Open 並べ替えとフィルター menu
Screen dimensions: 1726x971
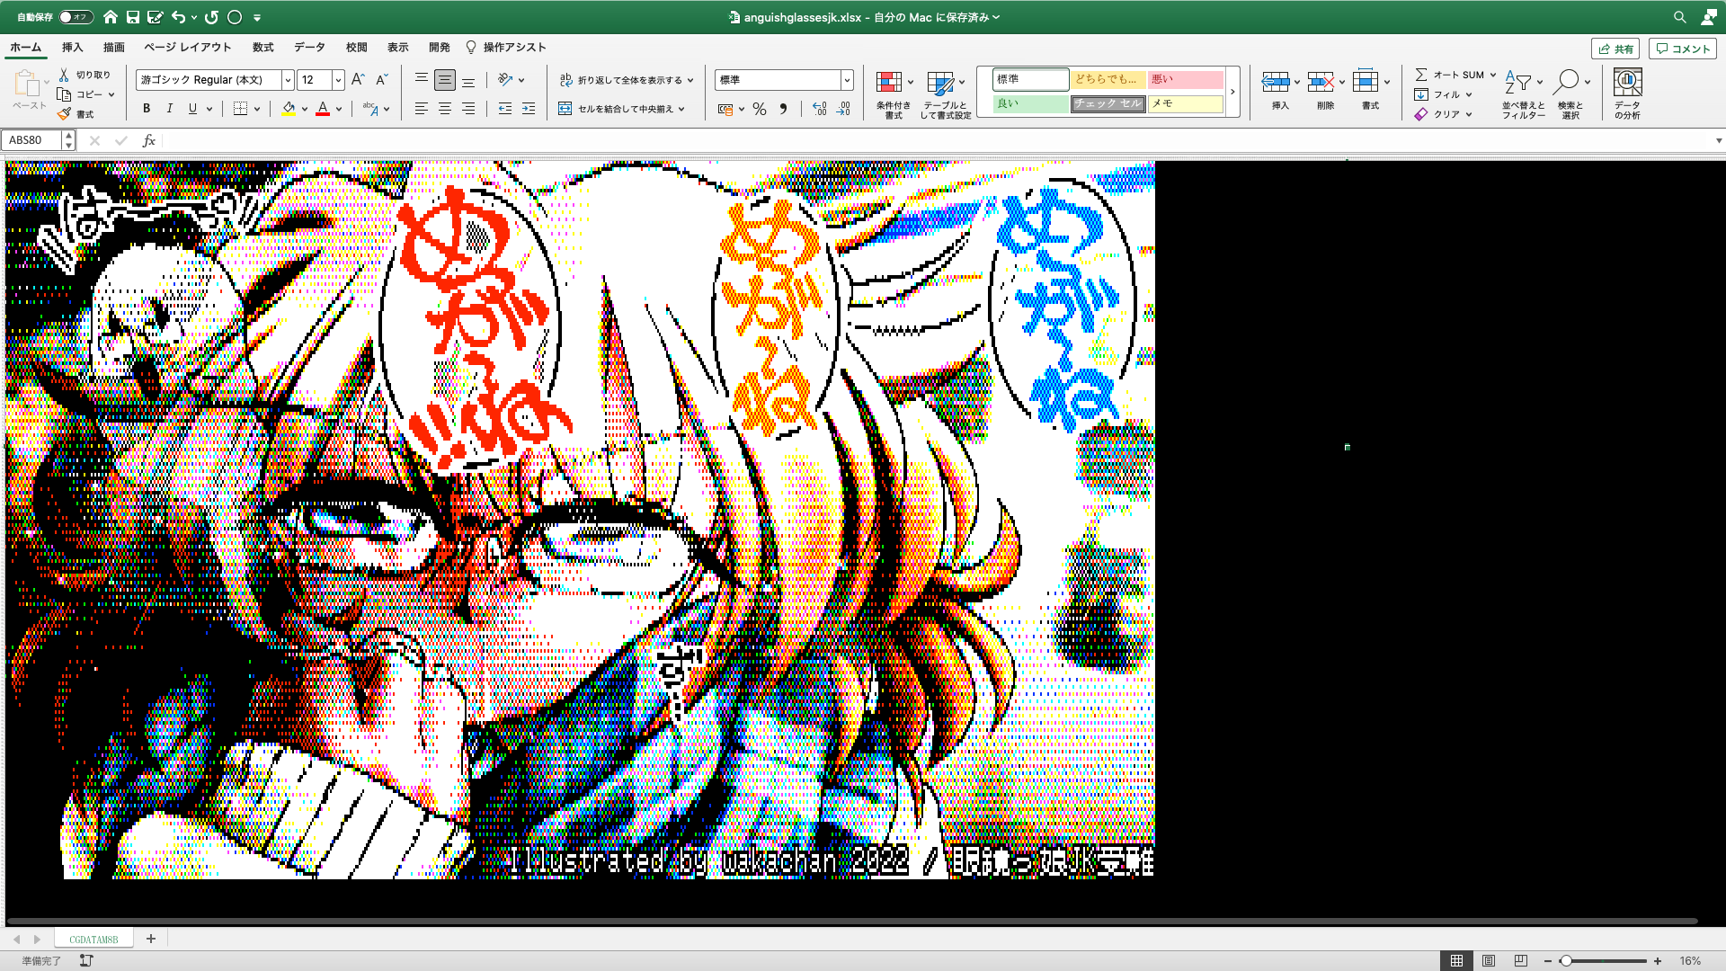tap(1523, 94)
